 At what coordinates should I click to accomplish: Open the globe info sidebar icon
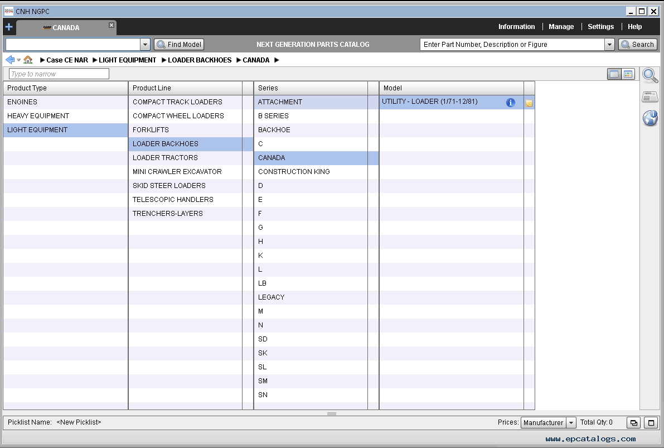coord(650,118)
